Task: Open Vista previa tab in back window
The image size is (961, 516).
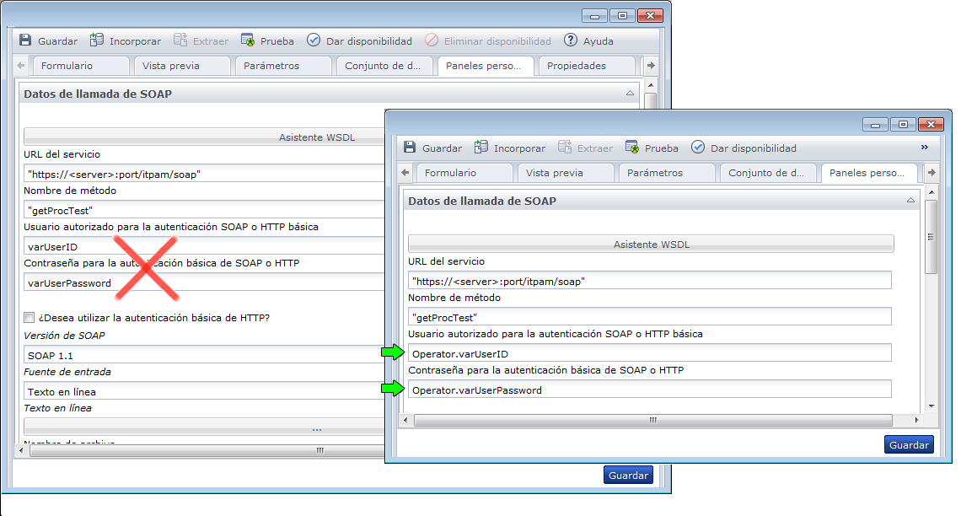Action: pos(182,66)
